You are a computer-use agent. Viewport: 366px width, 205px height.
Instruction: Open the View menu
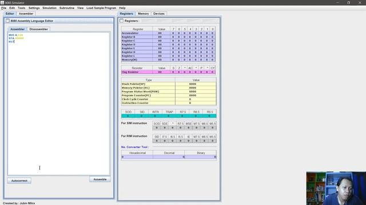pyautogui.click(x=80, y=8)
